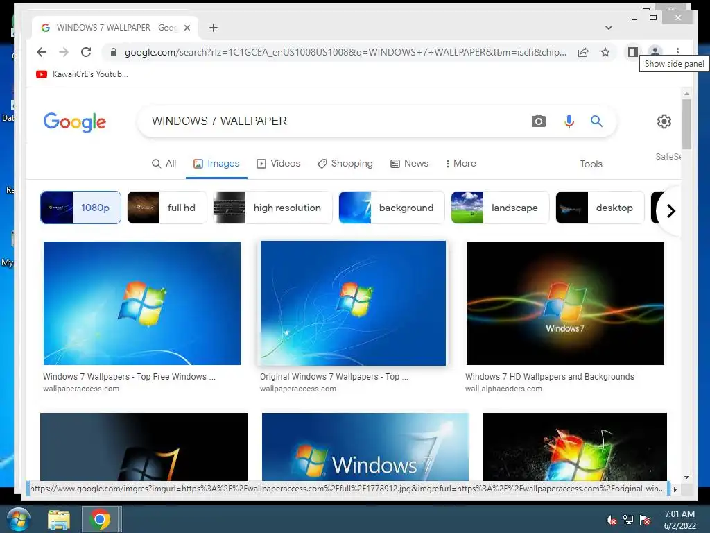
Task: Open the first Windows 7 wallpaper thumbnail
Action: [x=141, y=303]
